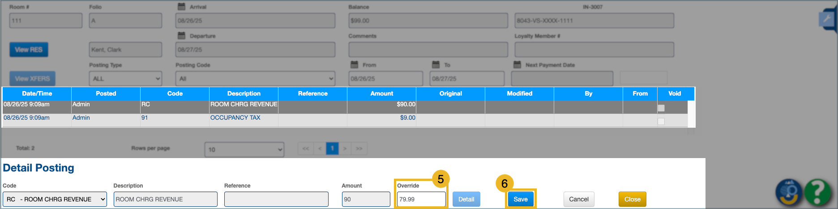Sort by the Date/Time column header

[37, 93]
